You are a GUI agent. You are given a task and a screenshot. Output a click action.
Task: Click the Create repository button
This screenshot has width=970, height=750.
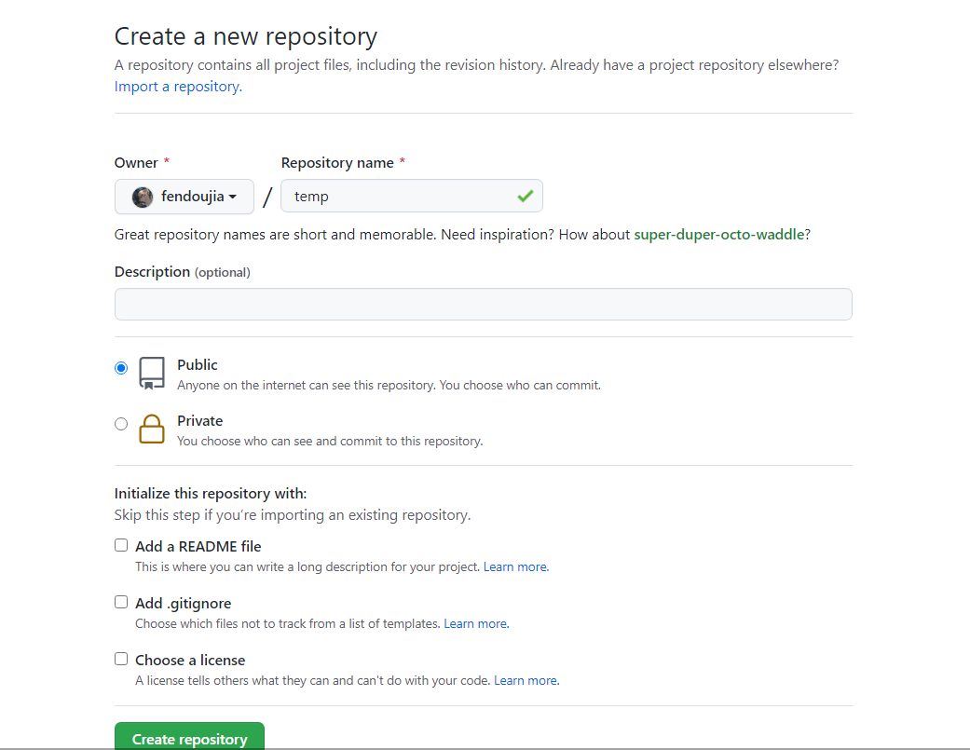(189, 736)
